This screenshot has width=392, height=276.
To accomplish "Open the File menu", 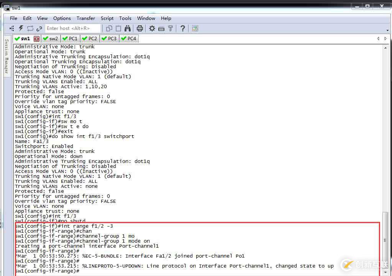I will (13, 18).
